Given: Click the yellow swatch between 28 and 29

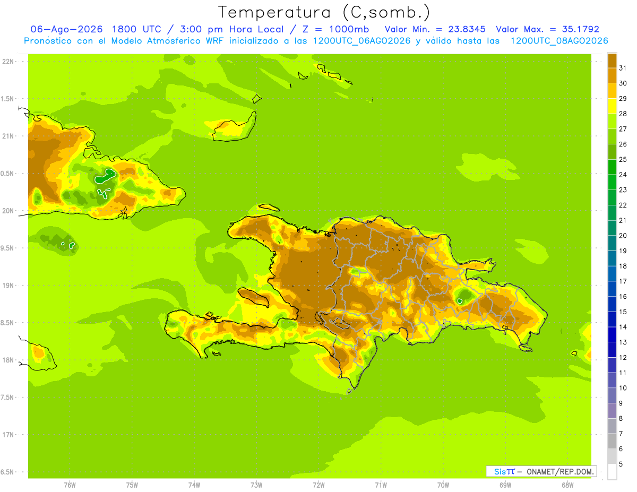Looking at the screenshot, I should click(x=612, y=106).
